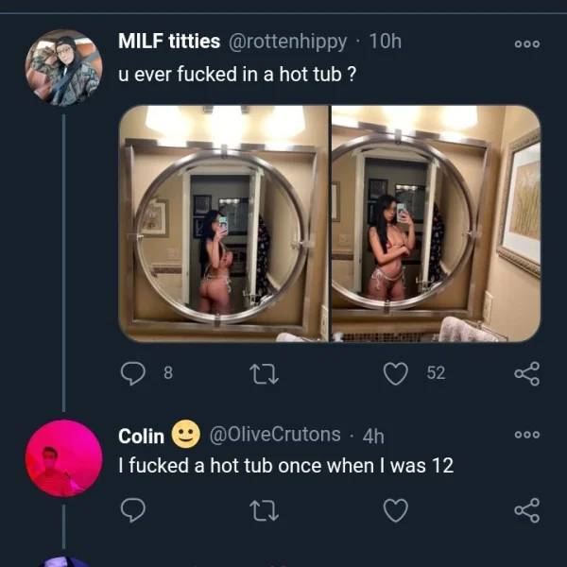Viewport: 567px width, 567px height.
Task: Reply to Colin's tweet
Action: click(x=134, y=510)
